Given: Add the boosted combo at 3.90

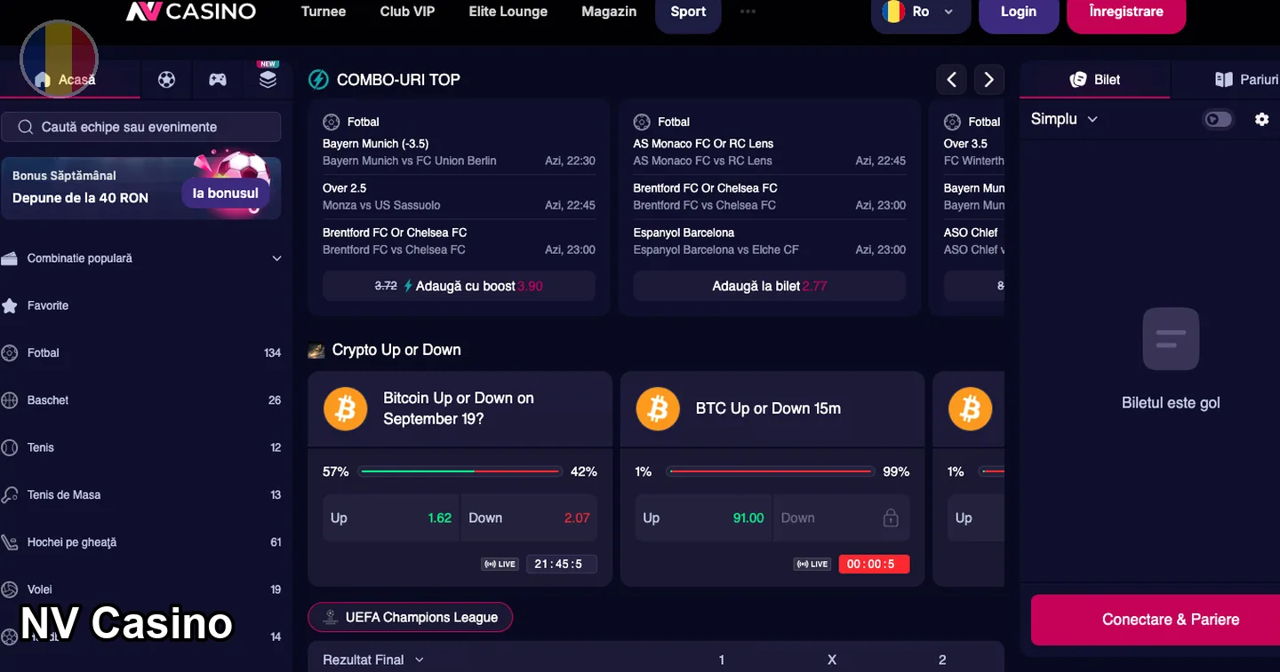Looking at the screenshot, I should 459,286.
